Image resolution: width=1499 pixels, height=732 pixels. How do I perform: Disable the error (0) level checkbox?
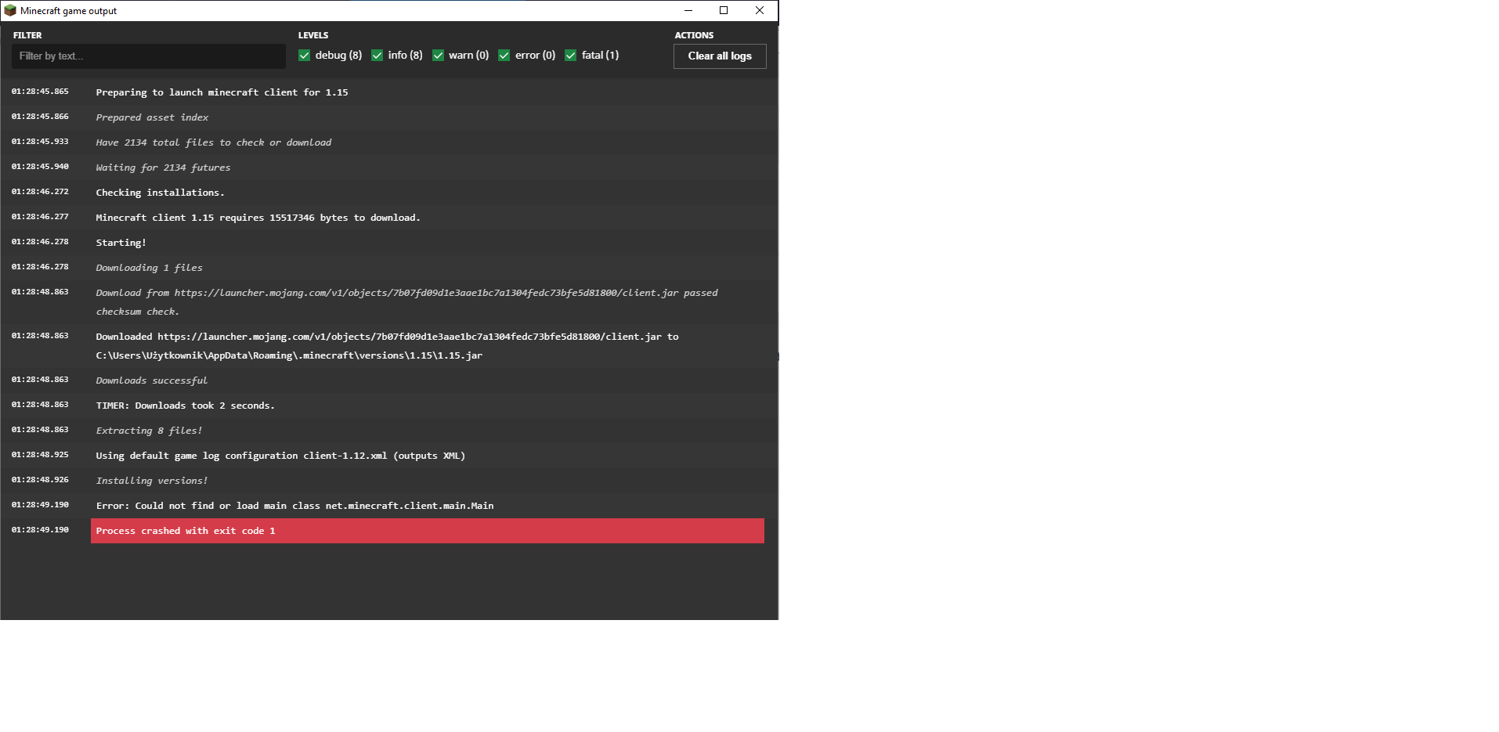(504, 56)
